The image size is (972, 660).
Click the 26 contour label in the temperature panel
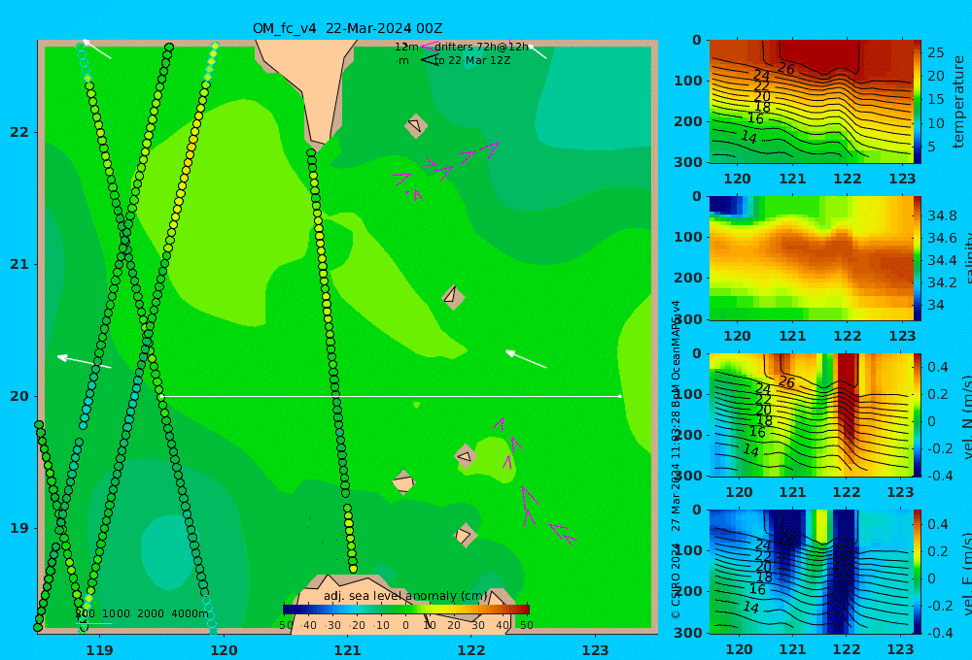click(786, 68)
